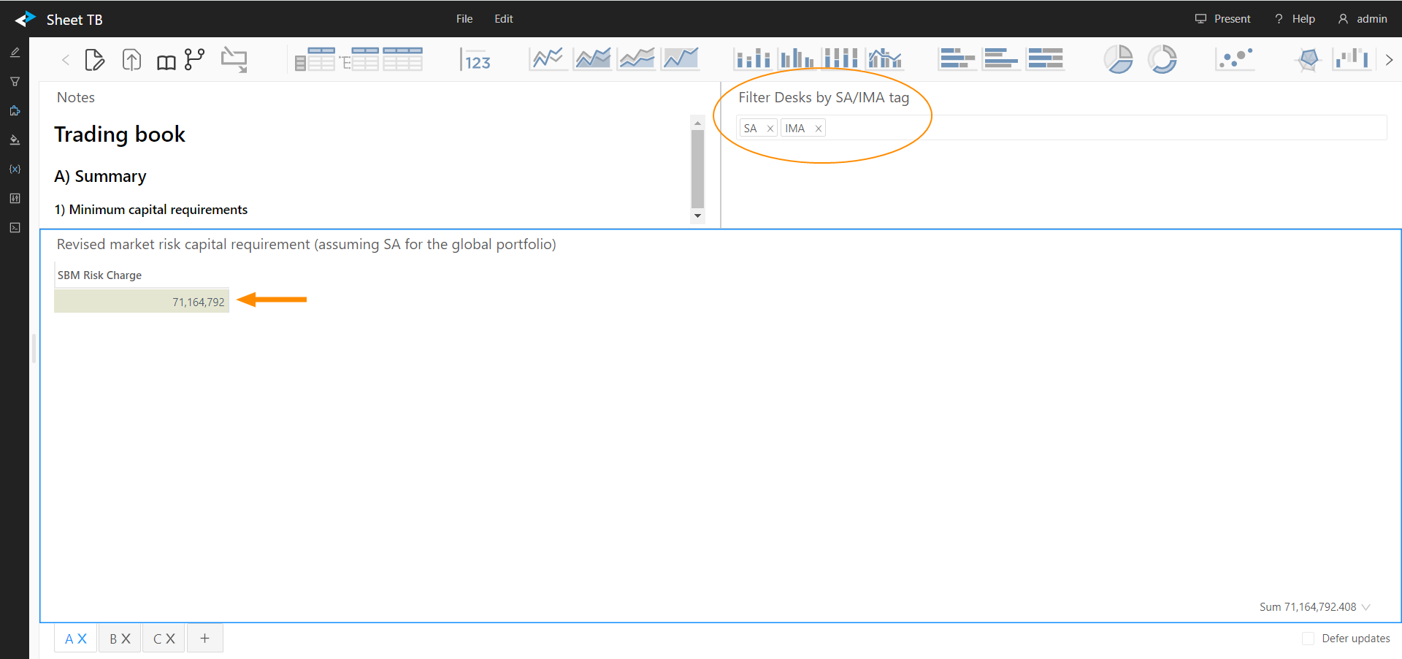Expand the Sum 71,164,792.408 dropdown
This screenshot has width=1402, height=659.
pos(1366,607)
